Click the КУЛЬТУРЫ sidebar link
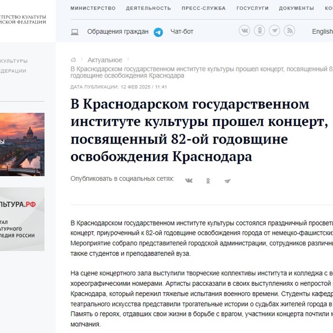 pyautogui.click(x=14, y=61)
